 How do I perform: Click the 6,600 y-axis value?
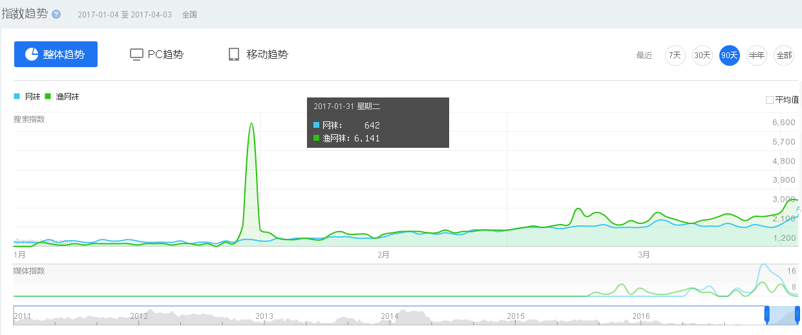pos(783,123)
